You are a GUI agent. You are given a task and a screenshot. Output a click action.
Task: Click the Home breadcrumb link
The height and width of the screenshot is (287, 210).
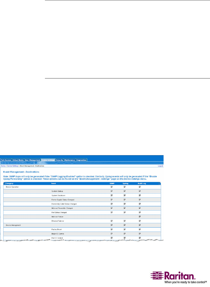click(x=3, y=166)
